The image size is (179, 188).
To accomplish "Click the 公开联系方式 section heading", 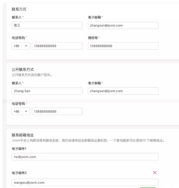I will point(23,70).
